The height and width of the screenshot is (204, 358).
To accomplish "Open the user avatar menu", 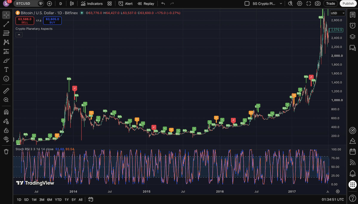I will tap(7, 4).
